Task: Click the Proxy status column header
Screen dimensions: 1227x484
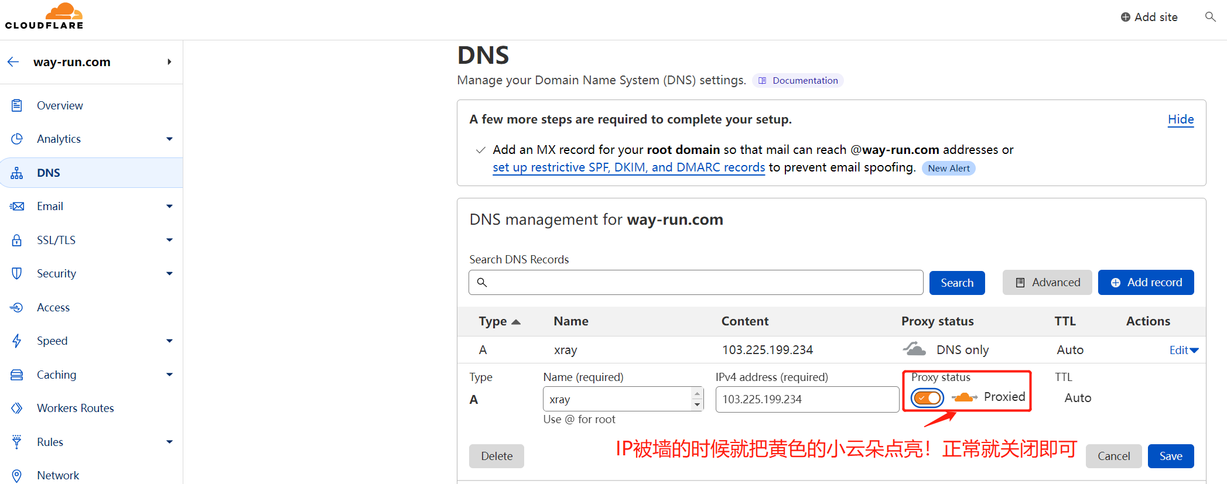Action: pos(937,321)
